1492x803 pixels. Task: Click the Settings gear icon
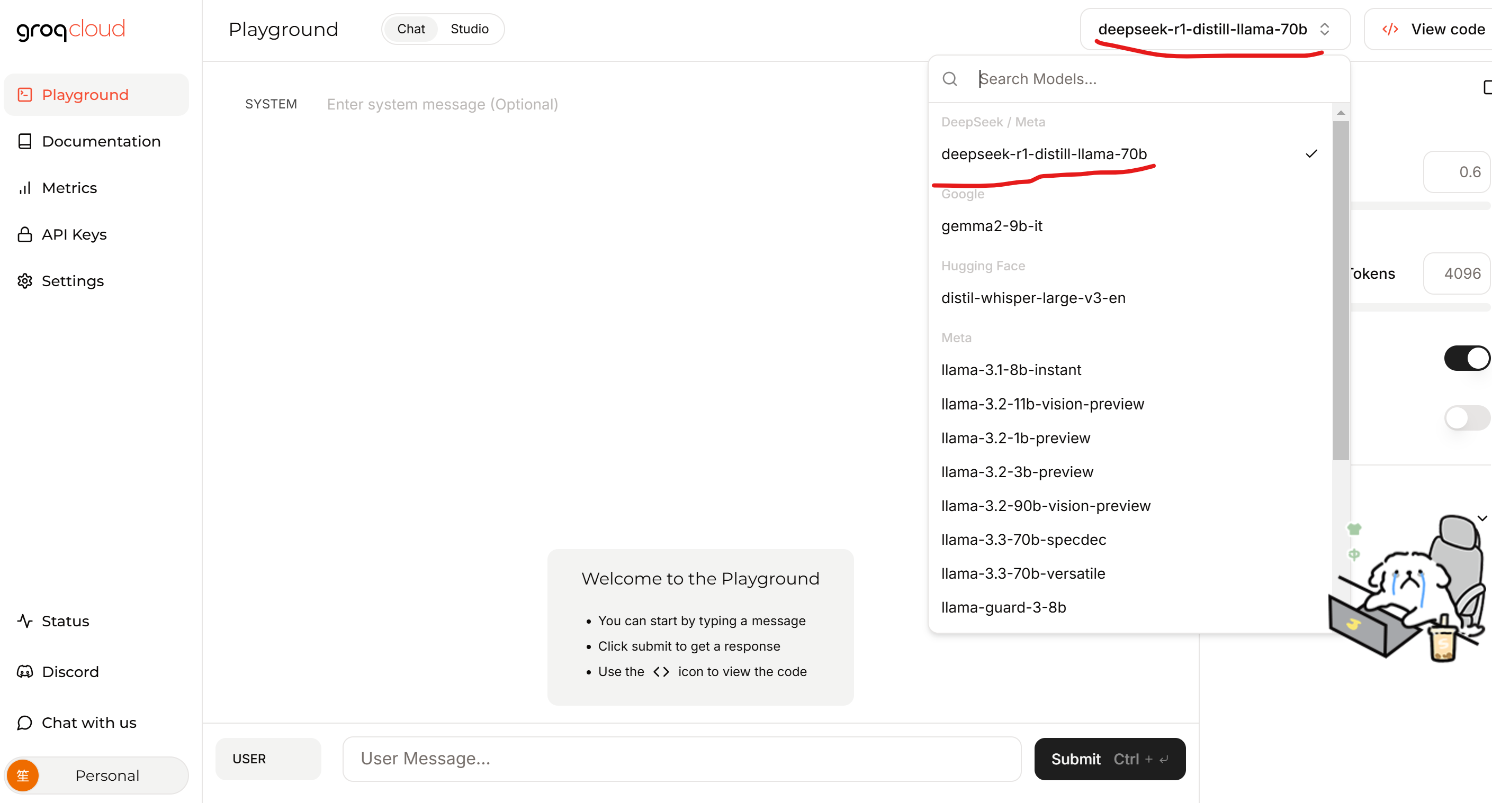tap(25, 281)
